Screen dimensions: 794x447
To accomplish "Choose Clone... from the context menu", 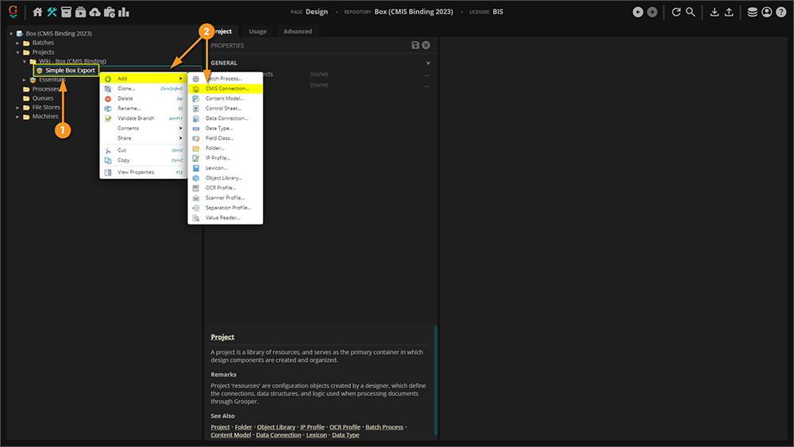I will [144, 89].
